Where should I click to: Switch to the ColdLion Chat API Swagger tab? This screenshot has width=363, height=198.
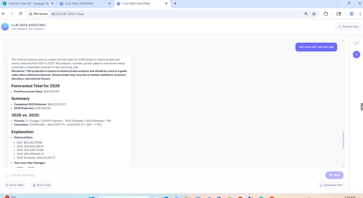[30, 4]
